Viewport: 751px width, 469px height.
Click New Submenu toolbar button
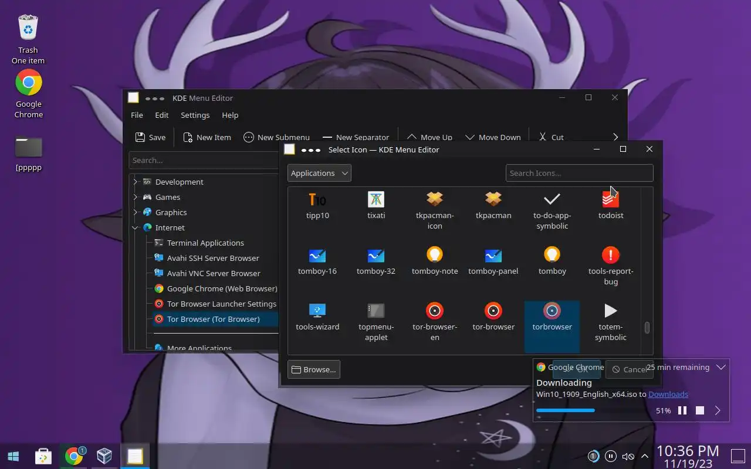click(276, 137)
